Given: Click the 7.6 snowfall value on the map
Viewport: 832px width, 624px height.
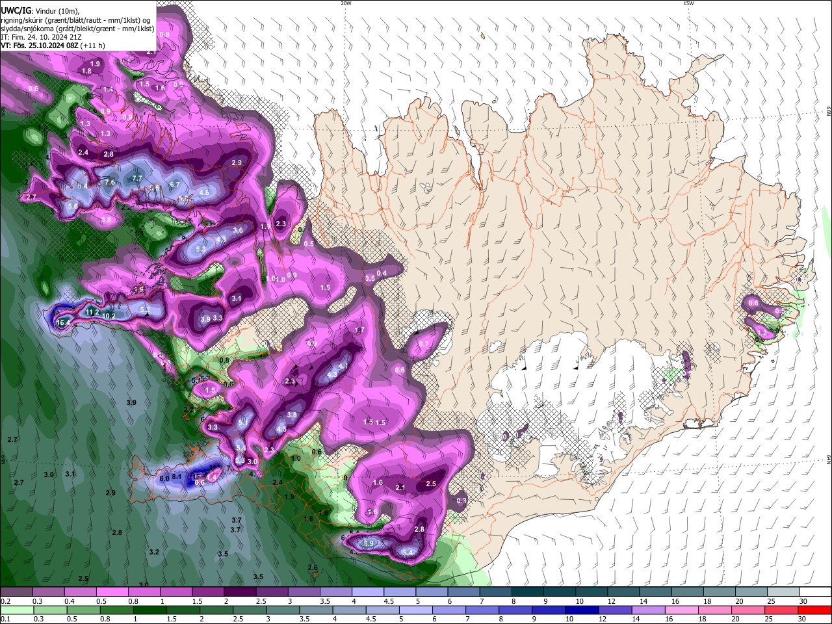Looking at the screenshot, I should [x=110, y=183].
